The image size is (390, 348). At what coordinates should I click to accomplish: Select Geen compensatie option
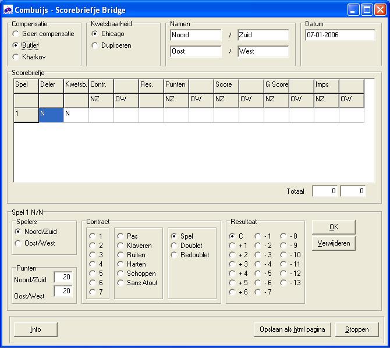[16, 34]
